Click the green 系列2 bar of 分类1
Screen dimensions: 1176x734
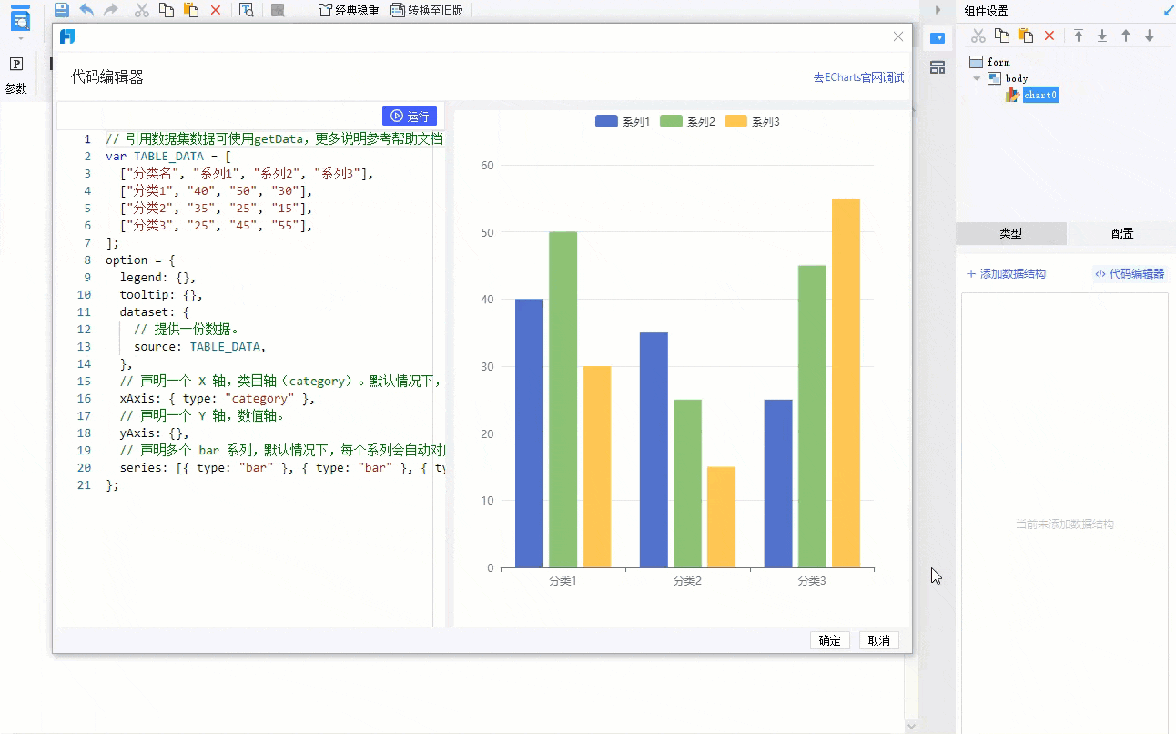(x=563, y=400)
